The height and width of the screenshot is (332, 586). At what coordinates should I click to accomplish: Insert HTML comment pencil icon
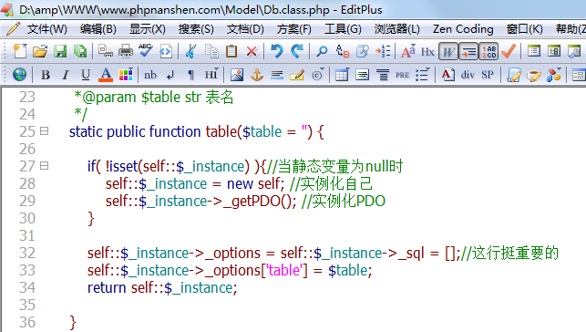coord(297,75)
